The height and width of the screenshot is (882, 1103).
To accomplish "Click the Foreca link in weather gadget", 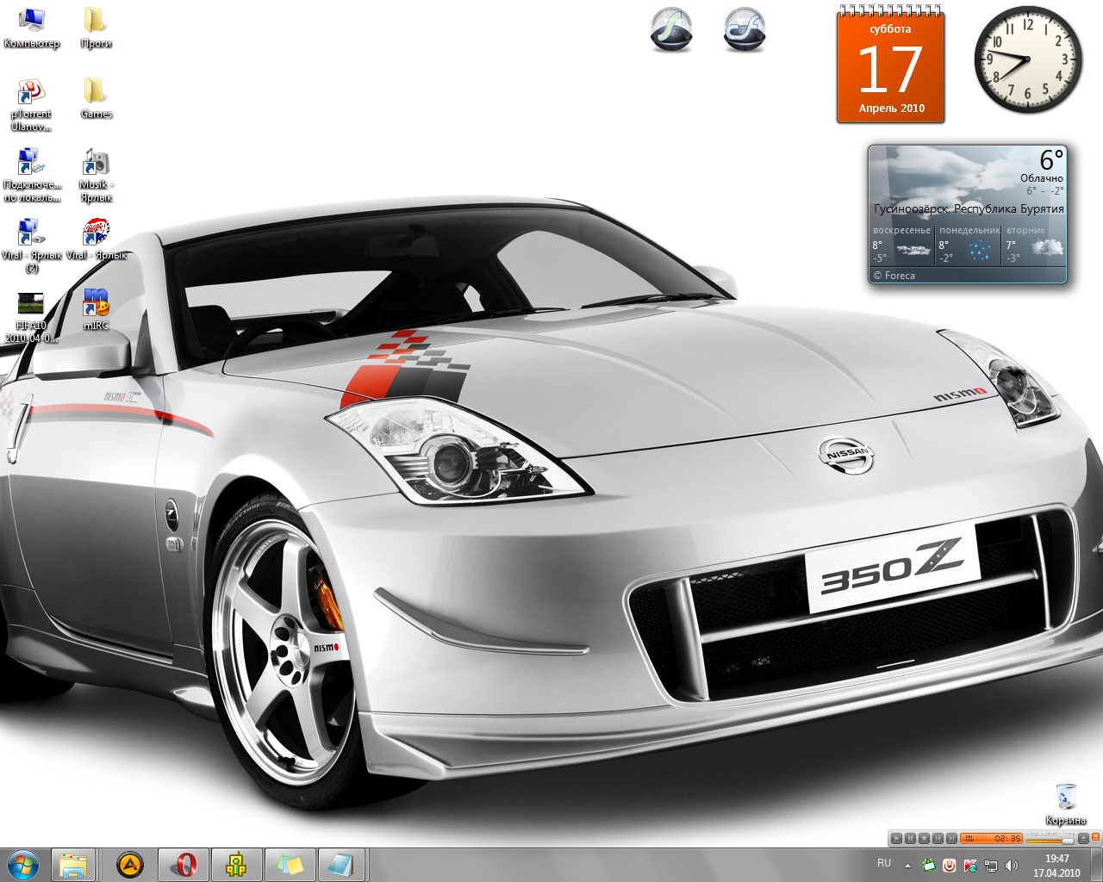I will coord(898,276).
